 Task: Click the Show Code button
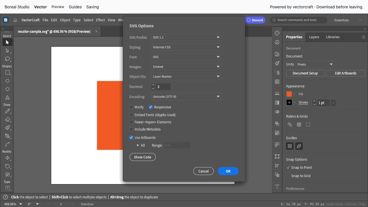tap(143, 157)
